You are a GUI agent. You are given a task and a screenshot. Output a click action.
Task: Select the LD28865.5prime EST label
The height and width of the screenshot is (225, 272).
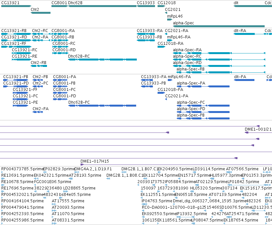79,188
